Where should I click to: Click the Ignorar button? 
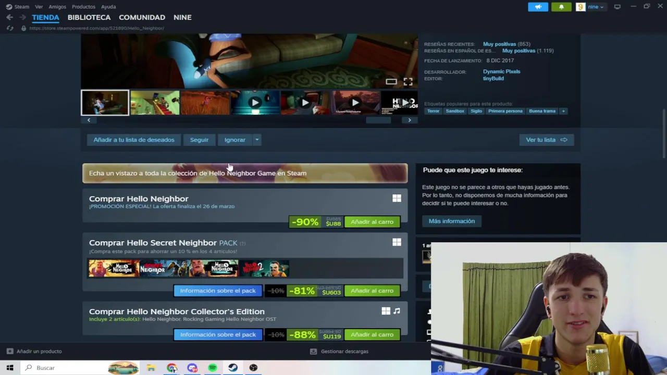pos(234,140)
